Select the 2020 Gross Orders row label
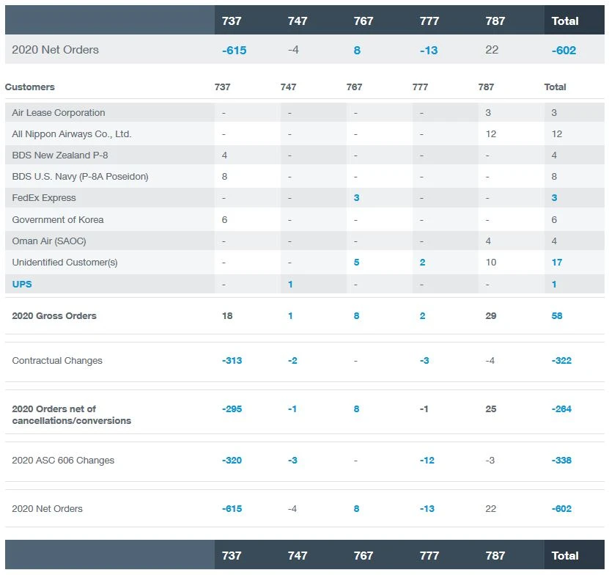 tap(54, 316)
